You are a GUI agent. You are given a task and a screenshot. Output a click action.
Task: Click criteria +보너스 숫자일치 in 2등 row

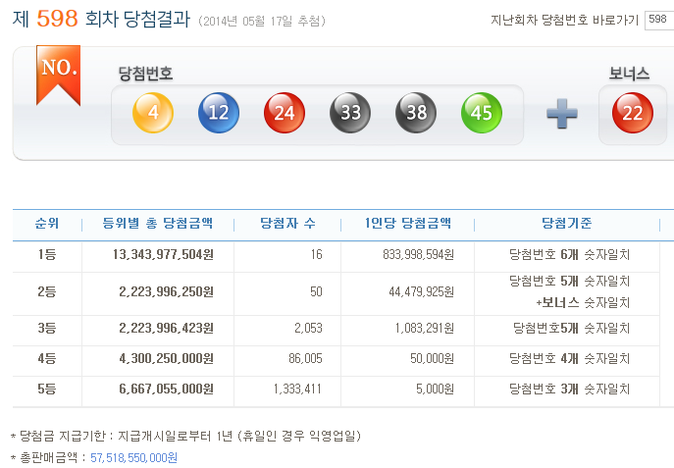[x=583, y=303]
